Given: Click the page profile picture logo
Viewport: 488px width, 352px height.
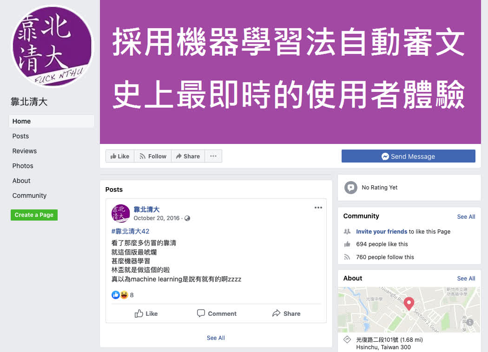Looking at the screenshot, I should click(x=52, y=46).
